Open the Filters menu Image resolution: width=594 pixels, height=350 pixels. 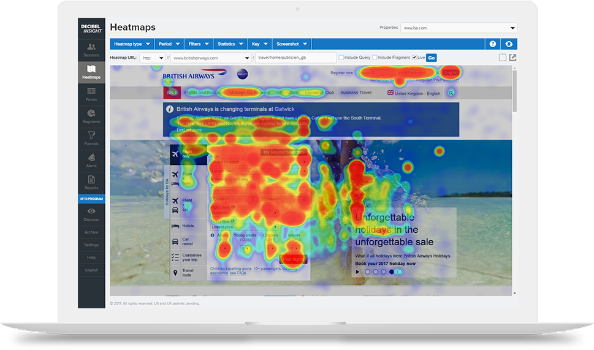click(199, 44)
